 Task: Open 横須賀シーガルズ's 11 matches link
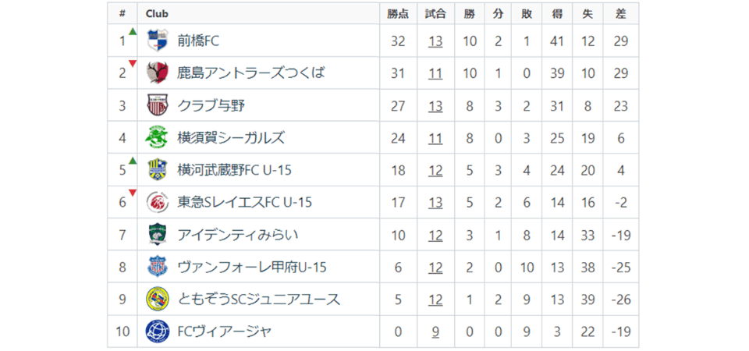pyautogui.click(x=435, y=138)
